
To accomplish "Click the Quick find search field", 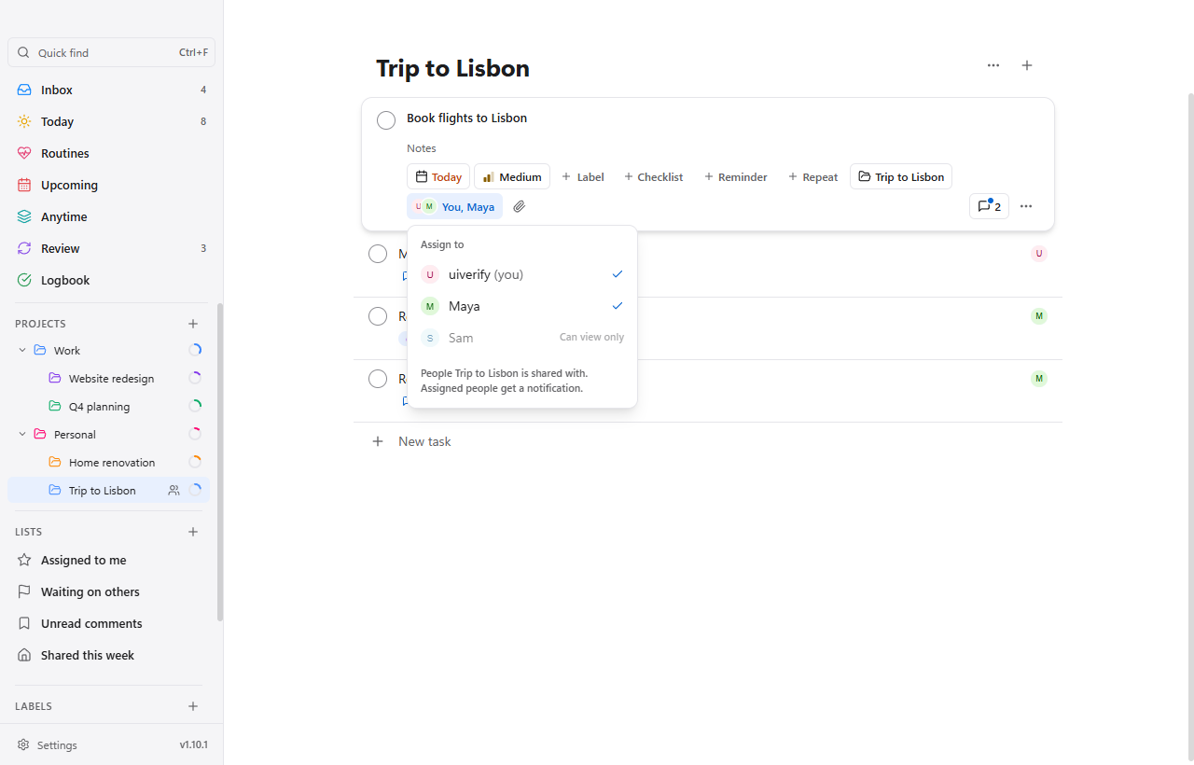I will pos(111,52).
